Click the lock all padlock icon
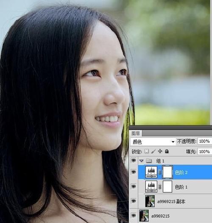The height and width of the screenshot is (223, 212). [167, 151]
